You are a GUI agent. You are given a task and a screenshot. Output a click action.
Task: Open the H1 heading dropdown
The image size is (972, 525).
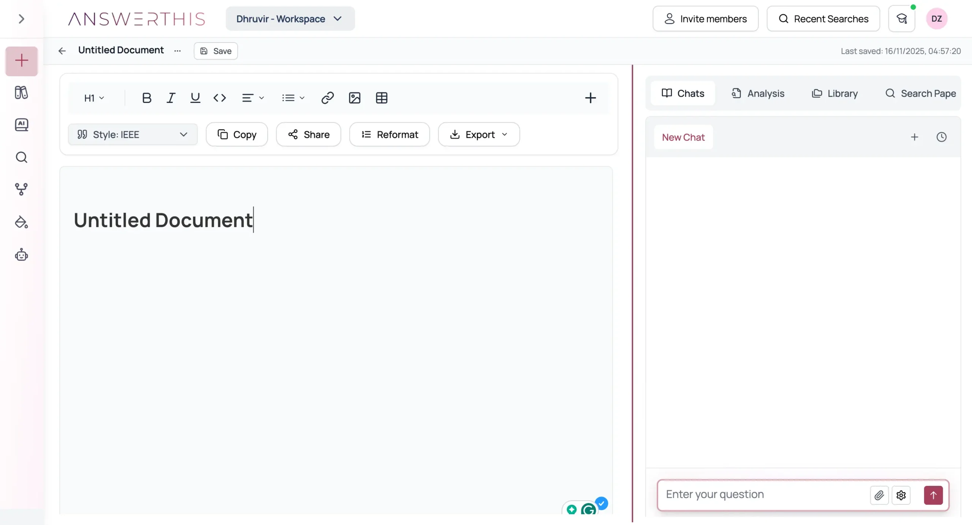[94, 98]
